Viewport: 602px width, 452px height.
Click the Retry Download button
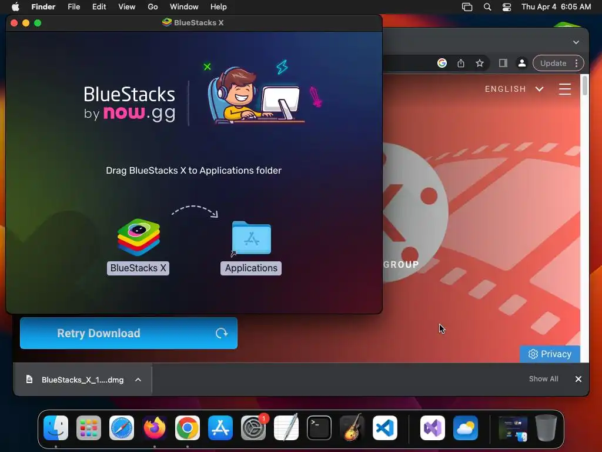pyautogui.click(x=129, y=333)
